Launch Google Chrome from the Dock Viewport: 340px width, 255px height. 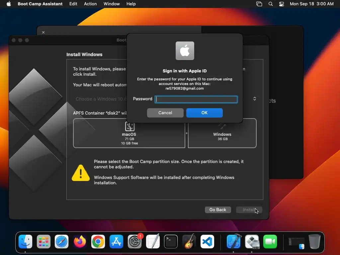(98, 241)
